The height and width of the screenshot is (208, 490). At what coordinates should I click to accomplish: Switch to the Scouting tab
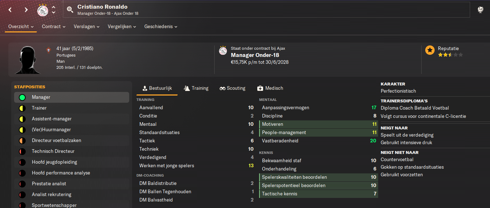(x=232, y=88)
